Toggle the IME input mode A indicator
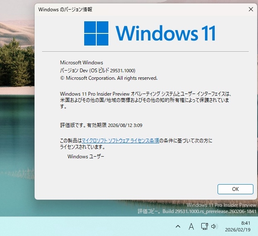258x236 pixels. tap(191, 226)
